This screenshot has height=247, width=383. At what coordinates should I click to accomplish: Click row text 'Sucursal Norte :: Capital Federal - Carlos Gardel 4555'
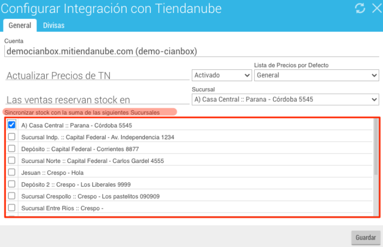[x=93, y=161]
